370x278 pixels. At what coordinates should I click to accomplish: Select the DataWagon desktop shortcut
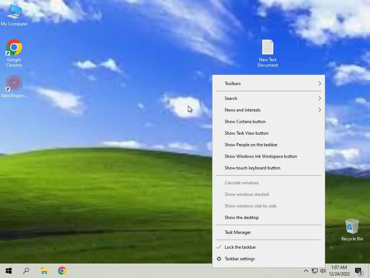pyautogui.click(x=14, y=86)
